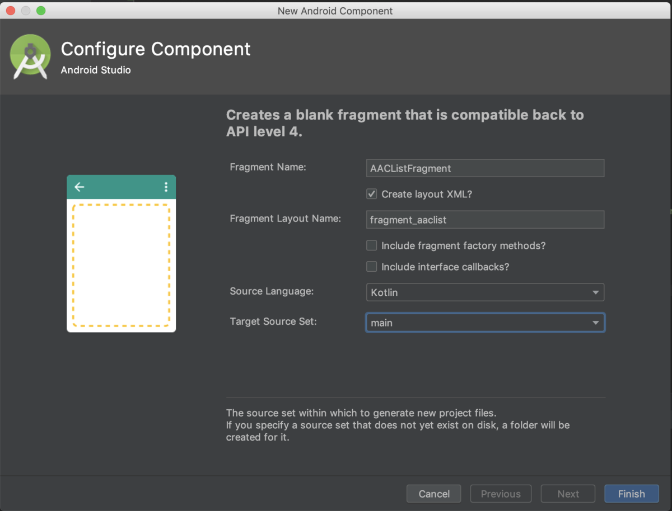Click the three-dot overflow icon in the preview

(x=166, y=187)
